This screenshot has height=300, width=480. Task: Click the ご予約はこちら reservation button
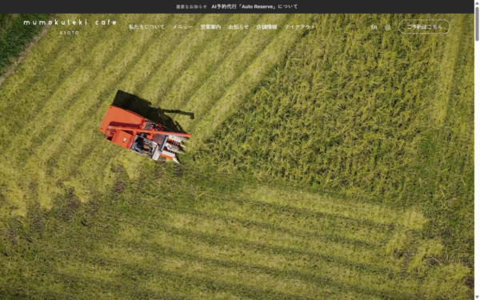[x=424, y=26]
